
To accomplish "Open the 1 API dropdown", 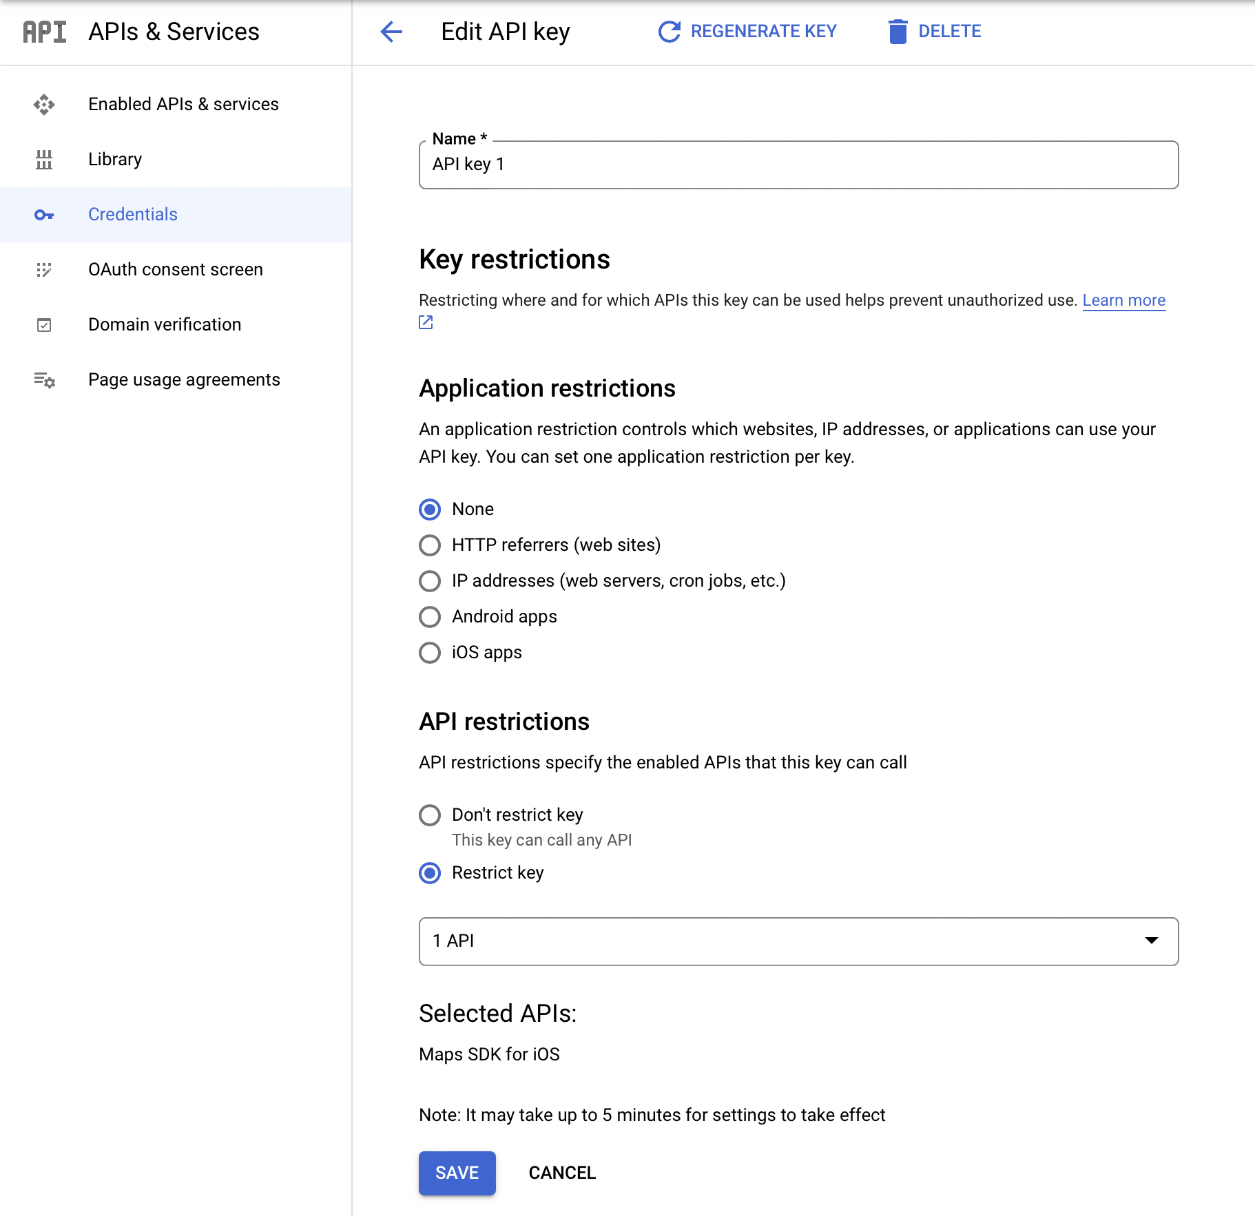I will click(x=798, y=941).
